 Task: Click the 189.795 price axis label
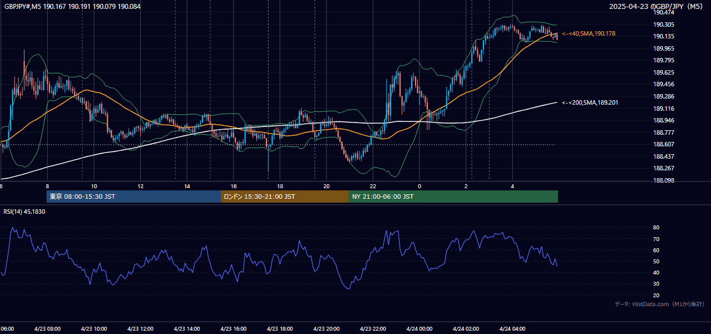tap(664, 60)
